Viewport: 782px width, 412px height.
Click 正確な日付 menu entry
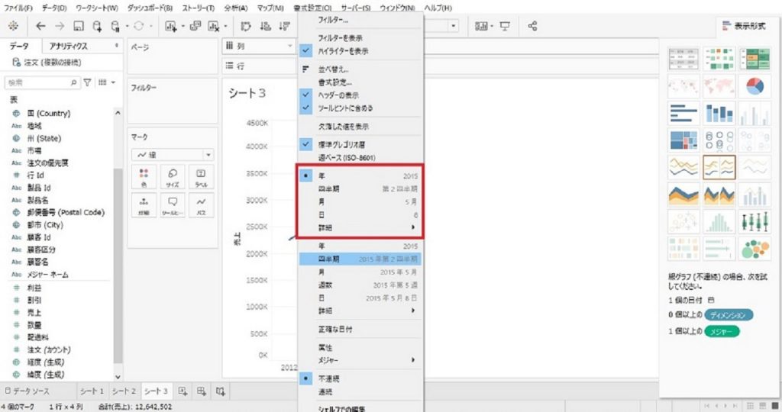pyautogui.click(x=360, y=330)
